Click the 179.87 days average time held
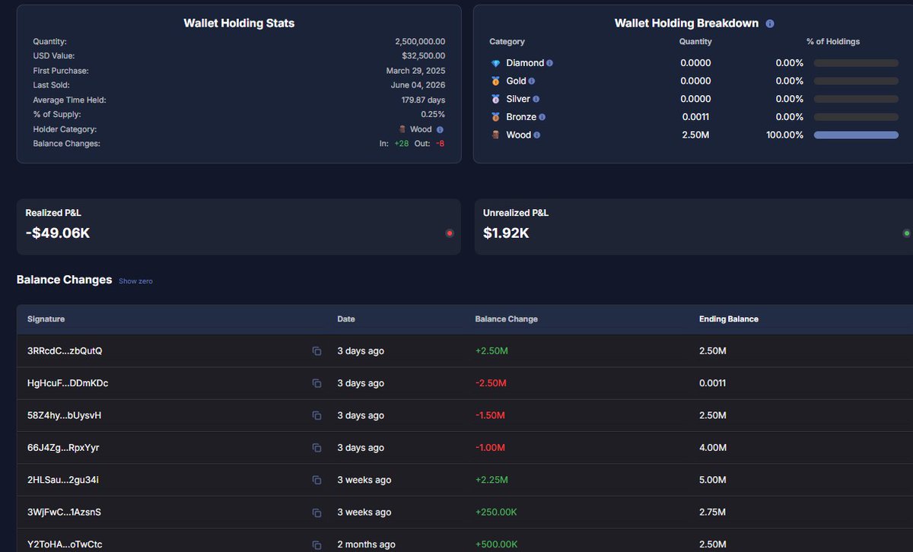The width and height of the screenshot is (913, 552). click(422, 100)
